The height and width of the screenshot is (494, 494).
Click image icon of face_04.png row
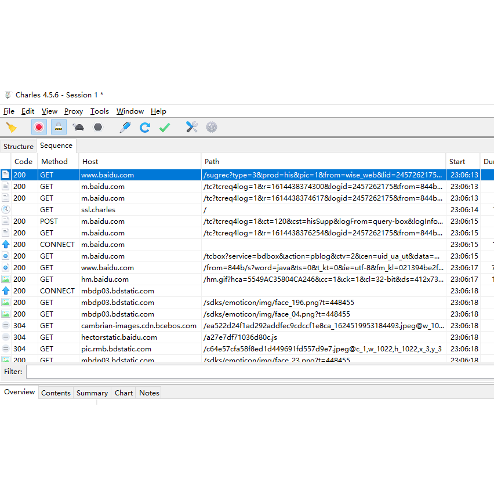click(x=6, y=314)
